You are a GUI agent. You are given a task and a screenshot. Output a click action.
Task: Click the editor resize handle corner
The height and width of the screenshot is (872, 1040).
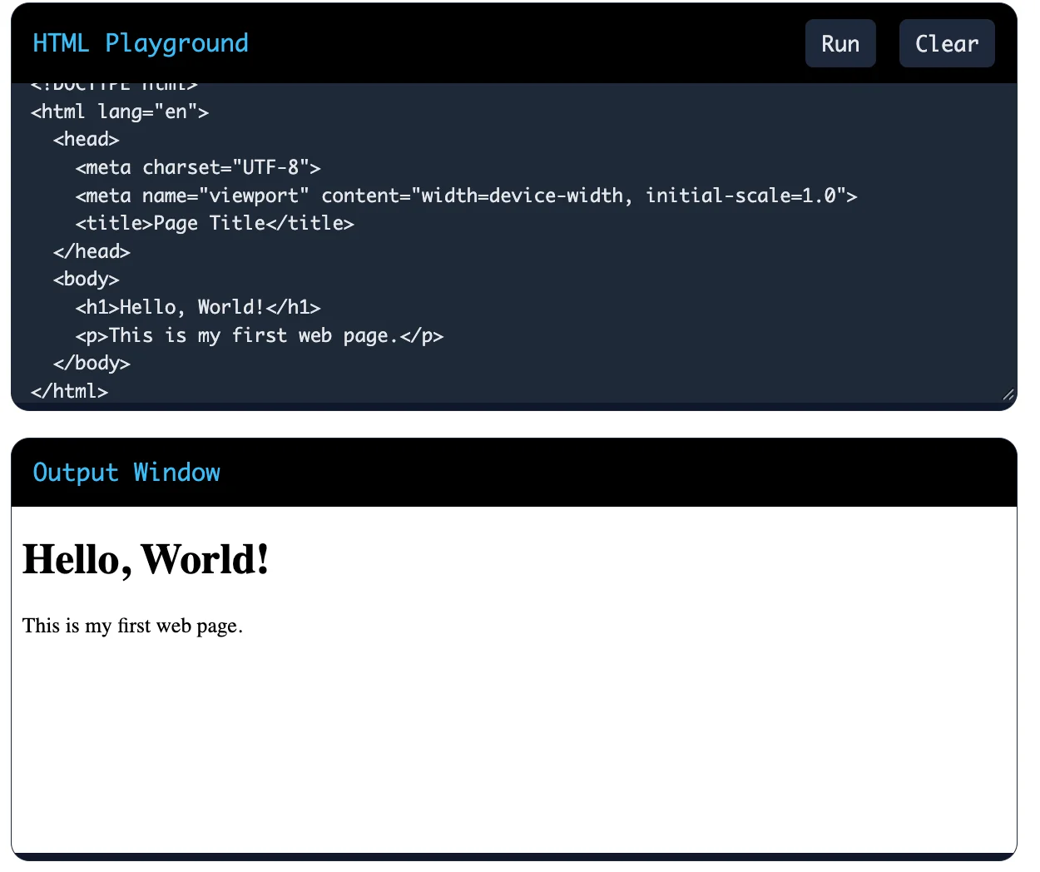point(1008,394)
